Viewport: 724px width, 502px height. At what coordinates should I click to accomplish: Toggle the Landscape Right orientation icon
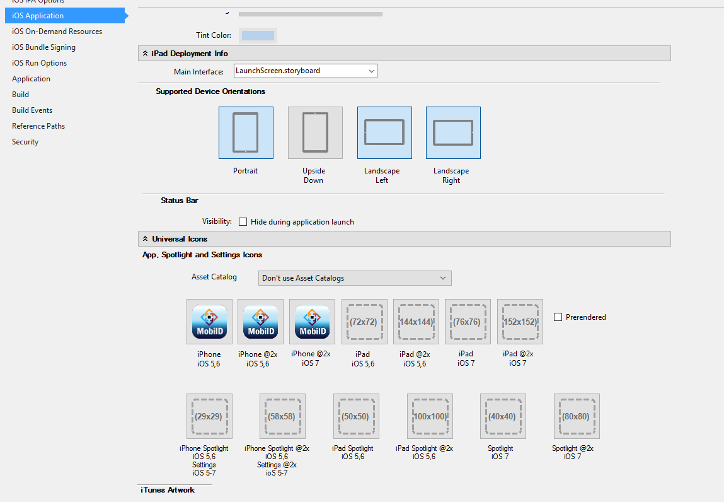point(453,132)
